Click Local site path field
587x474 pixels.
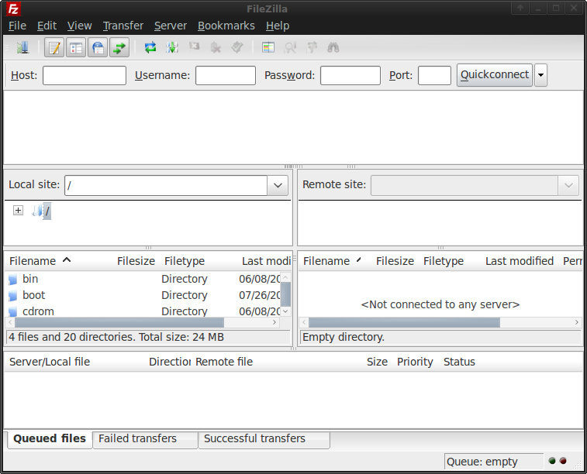click(166, 185)
